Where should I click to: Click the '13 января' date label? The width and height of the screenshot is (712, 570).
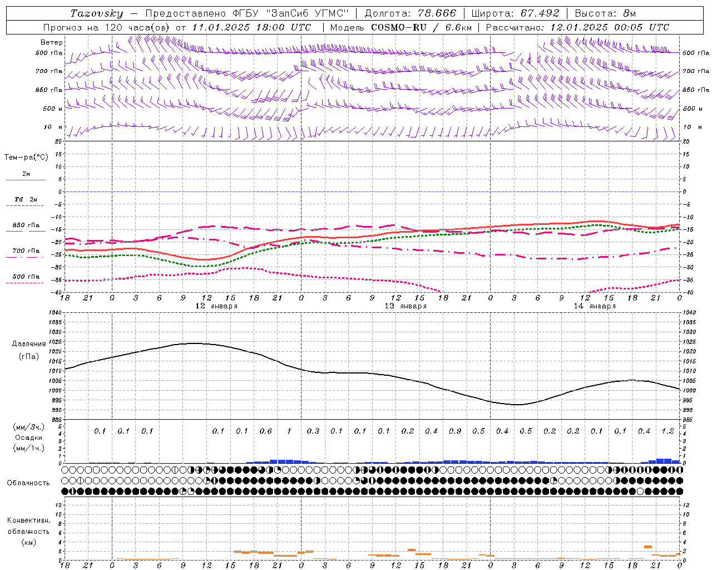406,306
